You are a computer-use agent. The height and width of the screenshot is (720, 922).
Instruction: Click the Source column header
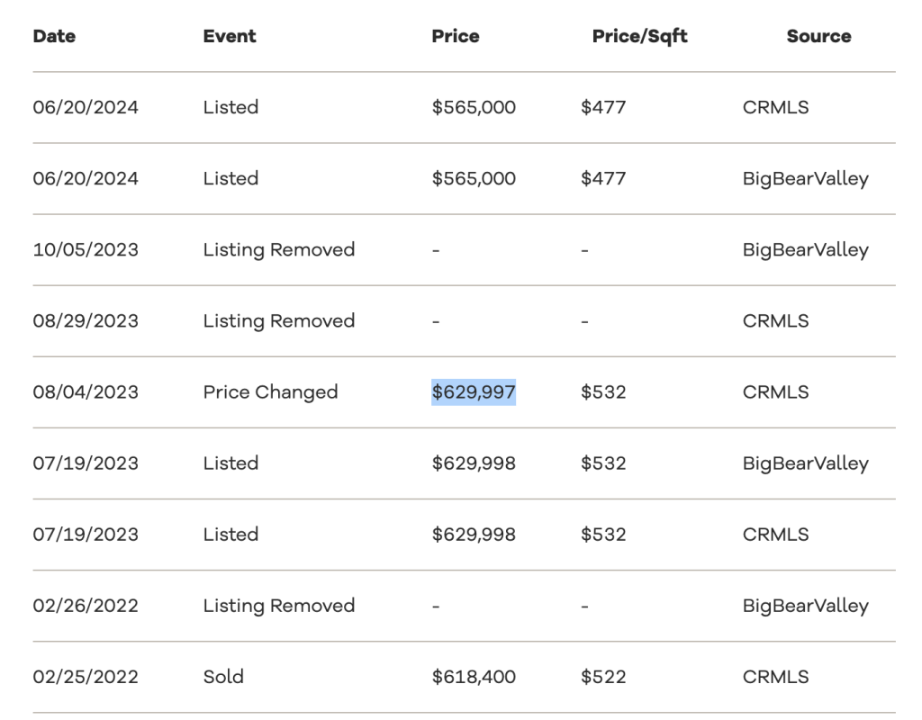(x=818, y=37)
